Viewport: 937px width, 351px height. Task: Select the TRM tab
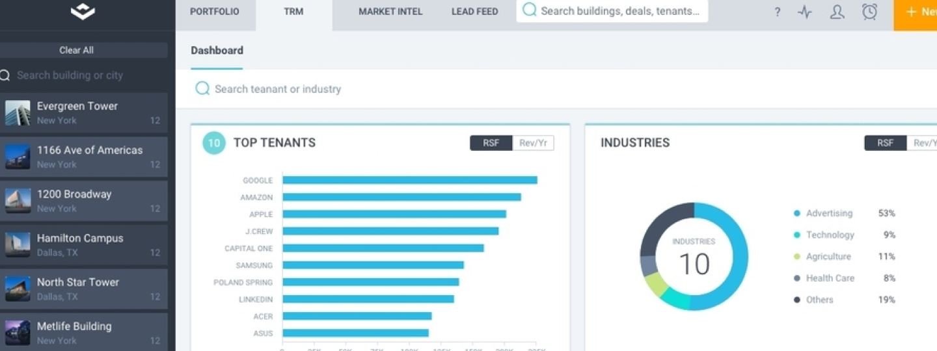pos(293,12)
